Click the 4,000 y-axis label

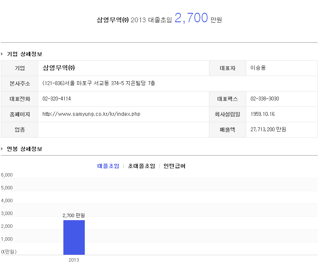point(7,200)
